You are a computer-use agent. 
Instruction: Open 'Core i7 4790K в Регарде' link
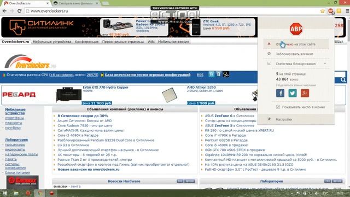pyautogui.click(x=225, y=135)
